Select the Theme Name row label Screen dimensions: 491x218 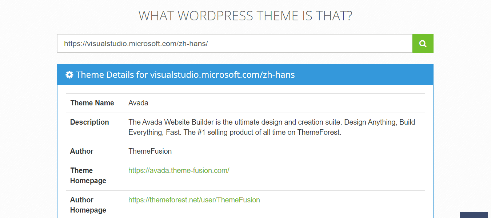pyautogui.click(x=92, y=103)
